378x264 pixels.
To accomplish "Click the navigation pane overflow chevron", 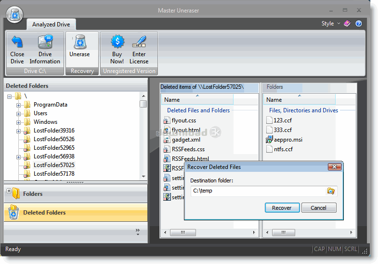I will pyautogui.click(x=138, y=232).
